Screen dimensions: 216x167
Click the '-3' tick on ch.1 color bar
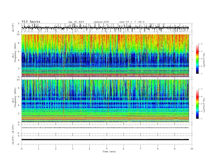point(201,44)
